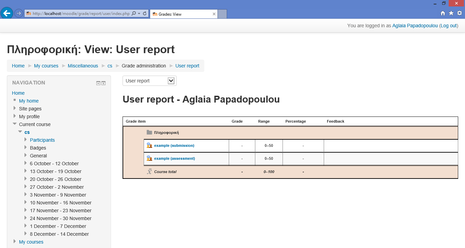
Task: Expand Site pages in navigation
Action: click(x=15, y=108)
